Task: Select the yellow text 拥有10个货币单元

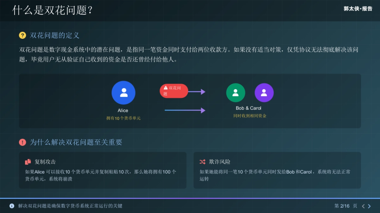Action: tap(123, 118)
